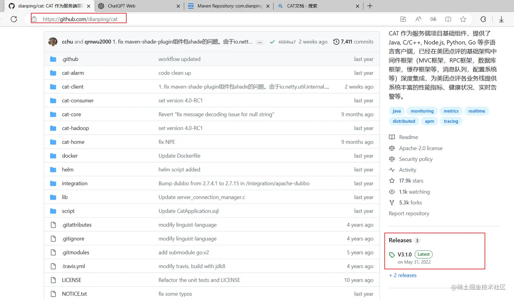Click the file icon of the .travis.yml row
This screenshot has width=514, height=299.
pyautogui.click(x=53, y=266)
